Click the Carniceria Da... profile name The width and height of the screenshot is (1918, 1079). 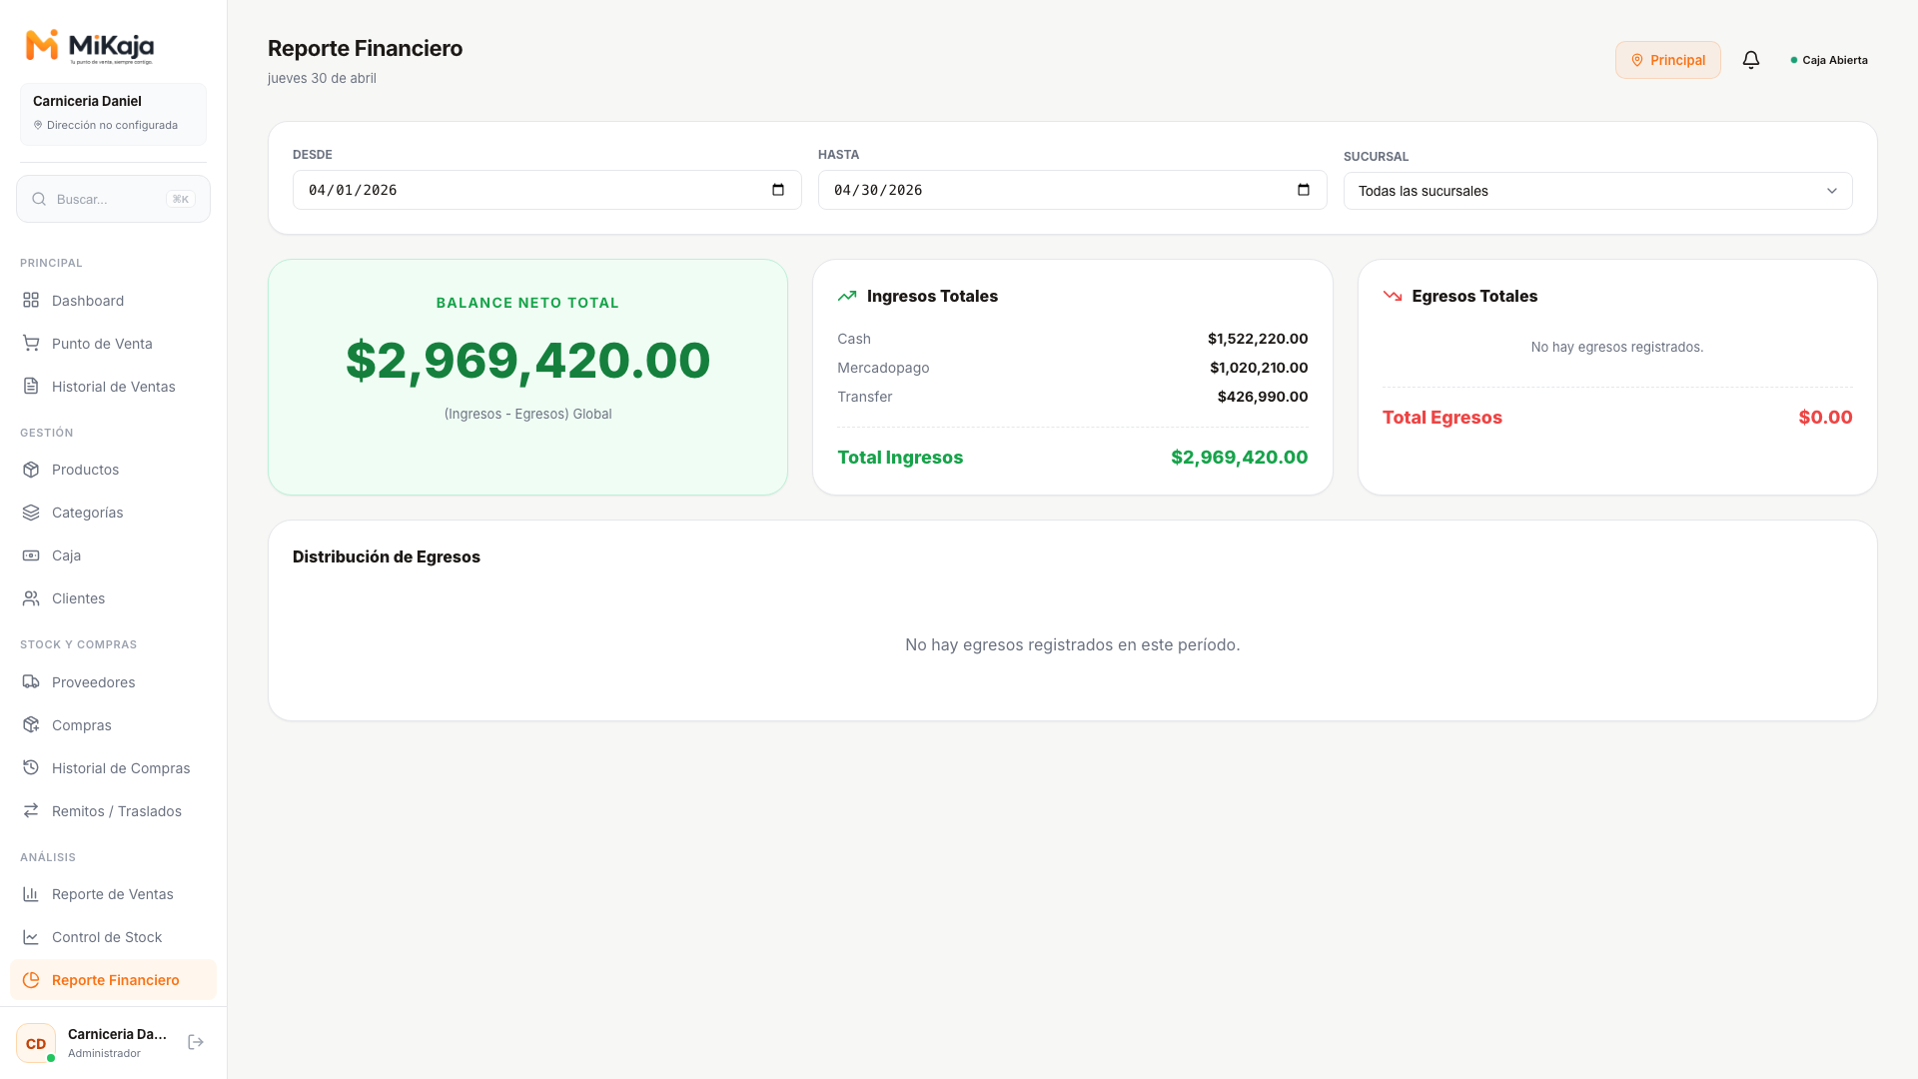point(117,1034)
